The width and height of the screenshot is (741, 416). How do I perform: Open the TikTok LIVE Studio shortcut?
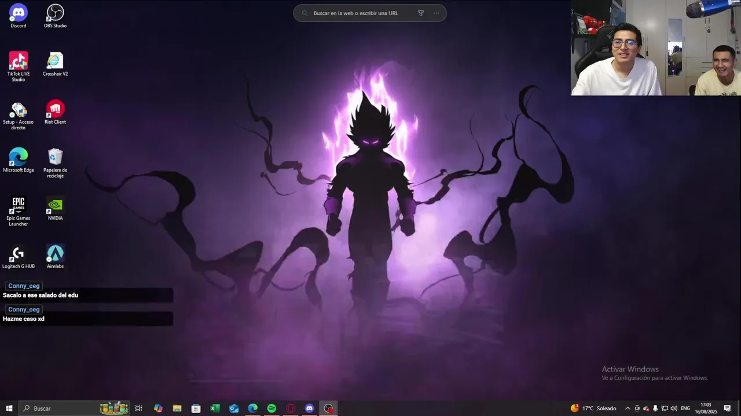pyautogui.click(x=18, y=67)
